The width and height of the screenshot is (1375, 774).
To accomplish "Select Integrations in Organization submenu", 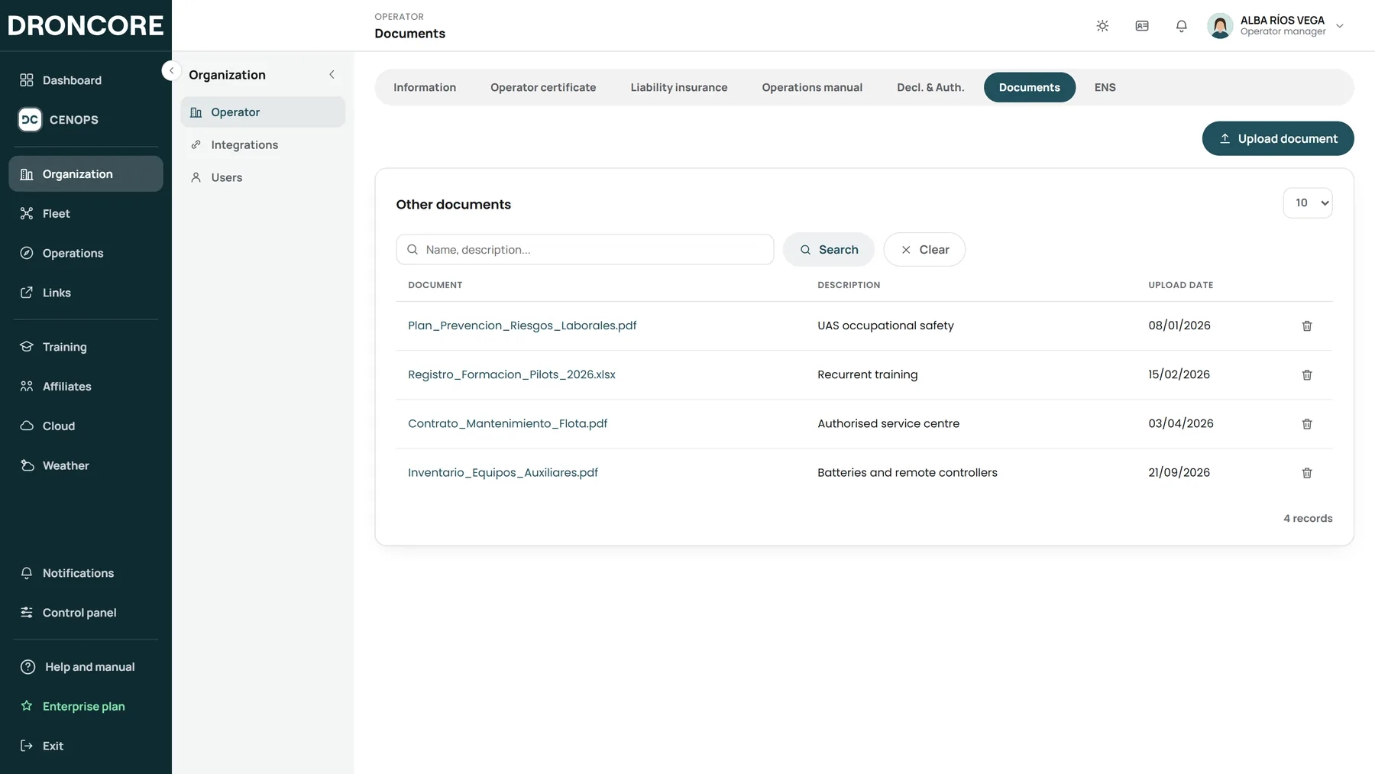I will click(263, 145).
